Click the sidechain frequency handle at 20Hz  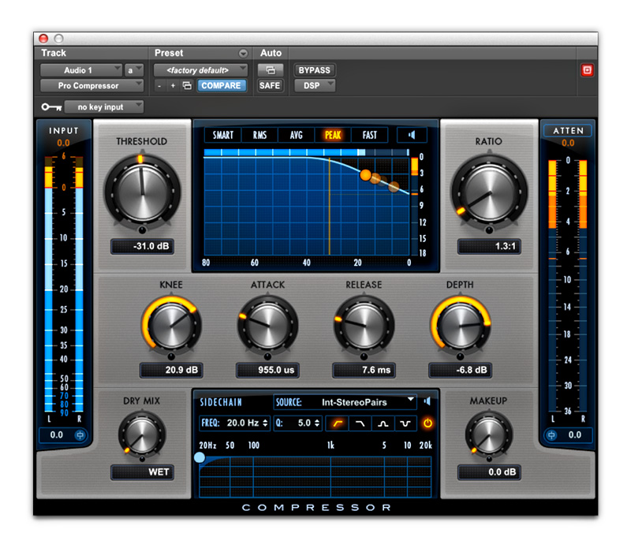(200, 457)
